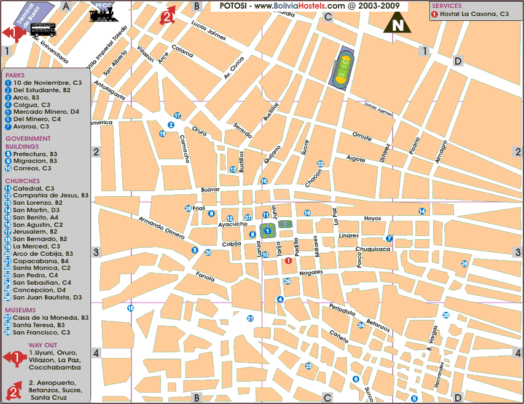Click the 10 de Noviembre plaza fountain
The image size is (524, 404).
(x=267, y=231)
